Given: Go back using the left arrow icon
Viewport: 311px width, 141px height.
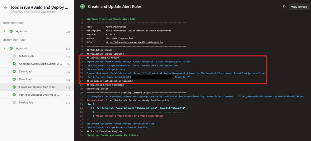Looking at the screenshot, I should click(6, 7).
